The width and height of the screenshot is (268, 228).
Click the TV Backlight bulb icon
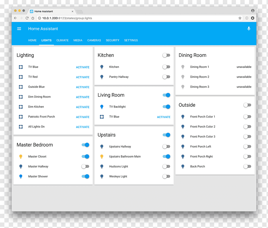(102, 107)
